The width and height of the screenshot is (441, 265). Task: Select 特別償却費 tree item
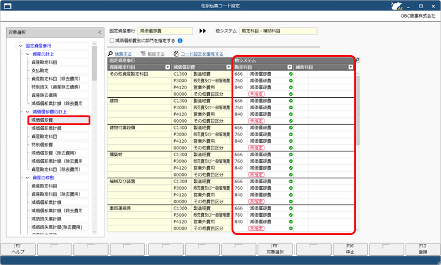[59, 145]
